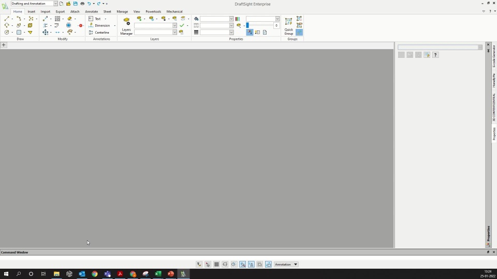
Task: Open the Annotate ribbon tab
Action: pos(91,11)
